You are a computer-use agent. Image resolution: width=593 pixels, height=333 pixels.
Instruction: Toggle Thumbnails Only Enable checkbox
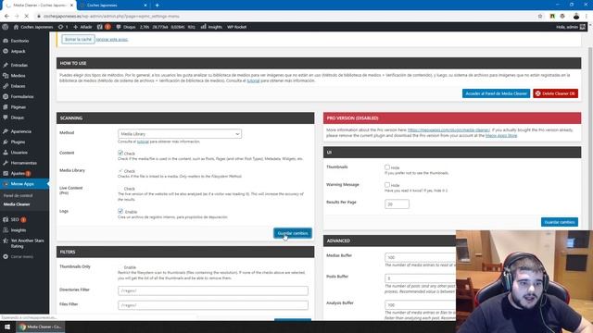click(120, 267)
